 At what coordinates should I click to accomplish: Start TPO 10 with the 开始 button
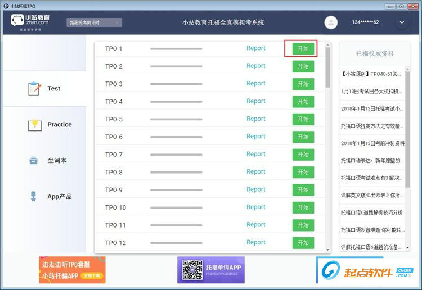pyautogui.click(x=303, y=207)
